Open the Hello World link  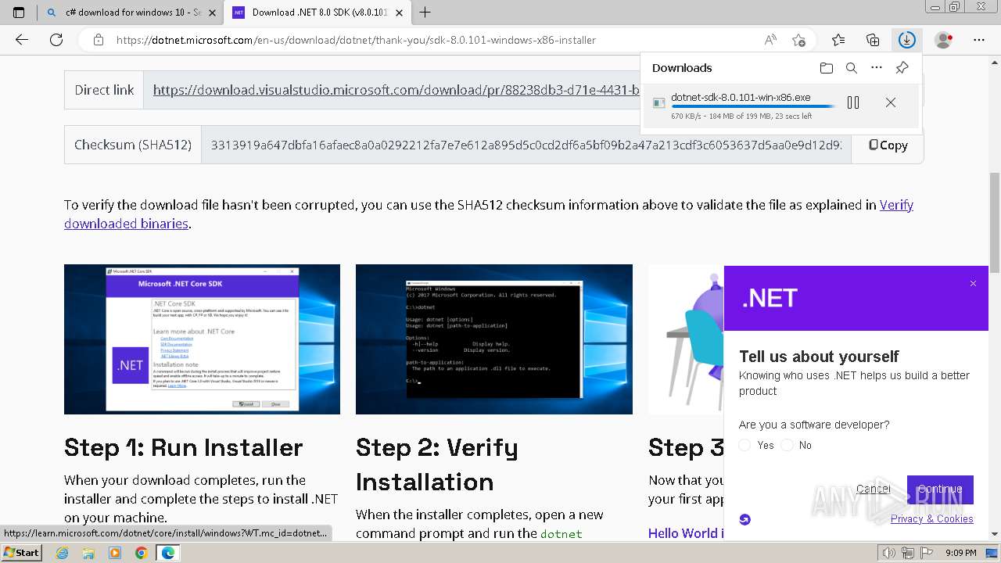tap(686, 533)
